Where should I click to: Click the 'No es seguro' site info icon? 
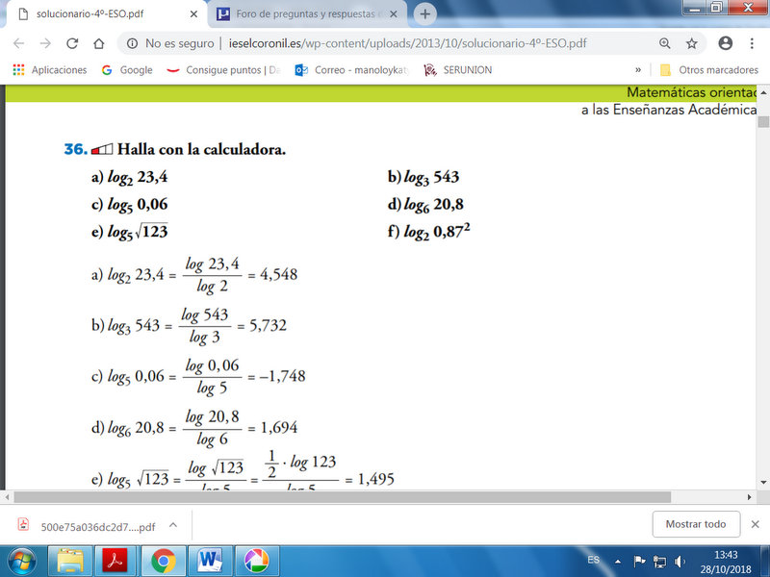(x=132, y=43)
